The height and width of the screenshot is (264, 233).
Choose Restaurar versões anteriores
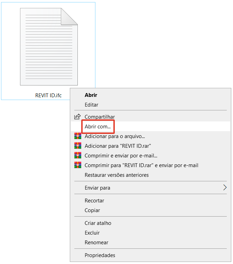116,175
